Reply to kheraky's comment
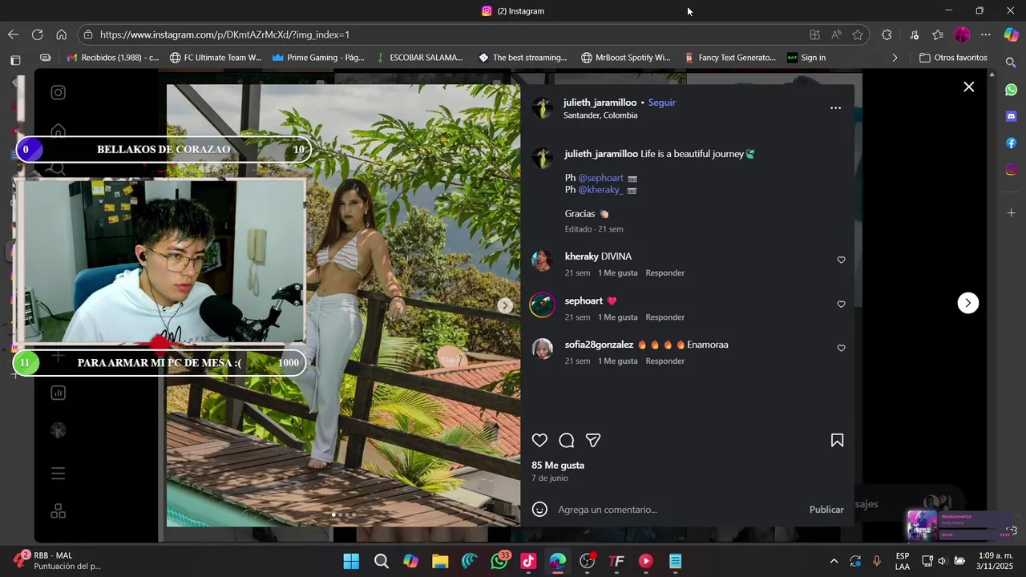This screenshot has width=1026, height=577. (x=665, y=273)
